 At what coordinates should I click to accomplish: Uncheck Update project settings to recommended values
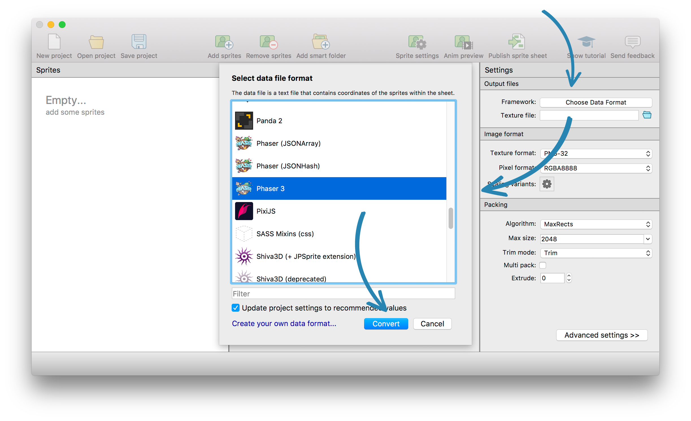pyautogui.click(x=236, y=308)
